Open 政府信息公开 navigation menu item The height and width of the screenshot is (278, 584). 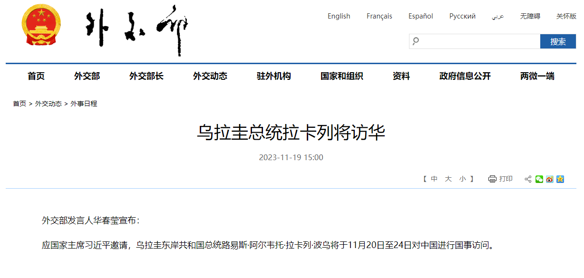point(465,76)
